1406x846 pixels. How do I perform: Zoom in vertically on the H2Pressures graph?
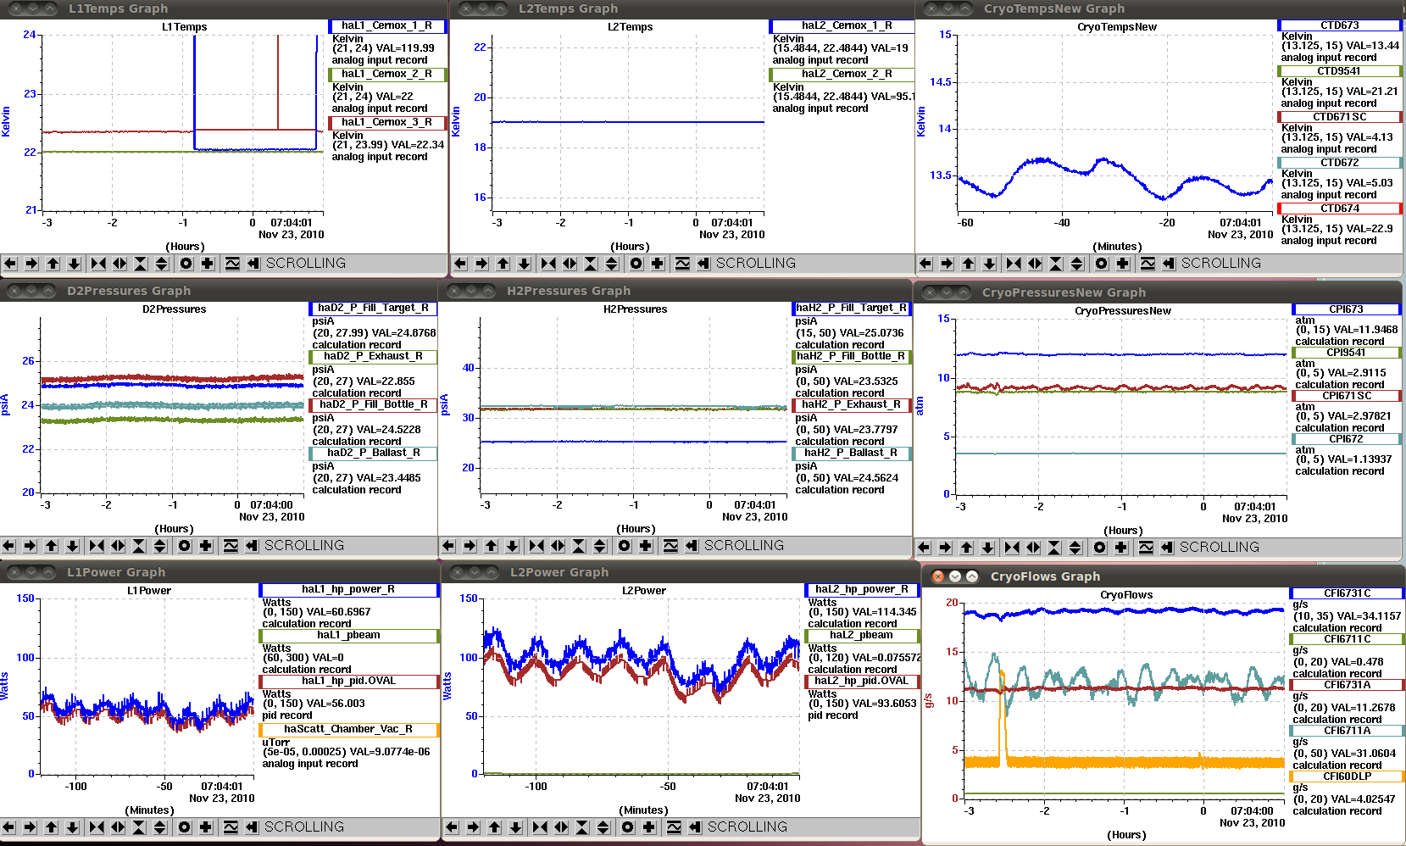click(579, 546)
